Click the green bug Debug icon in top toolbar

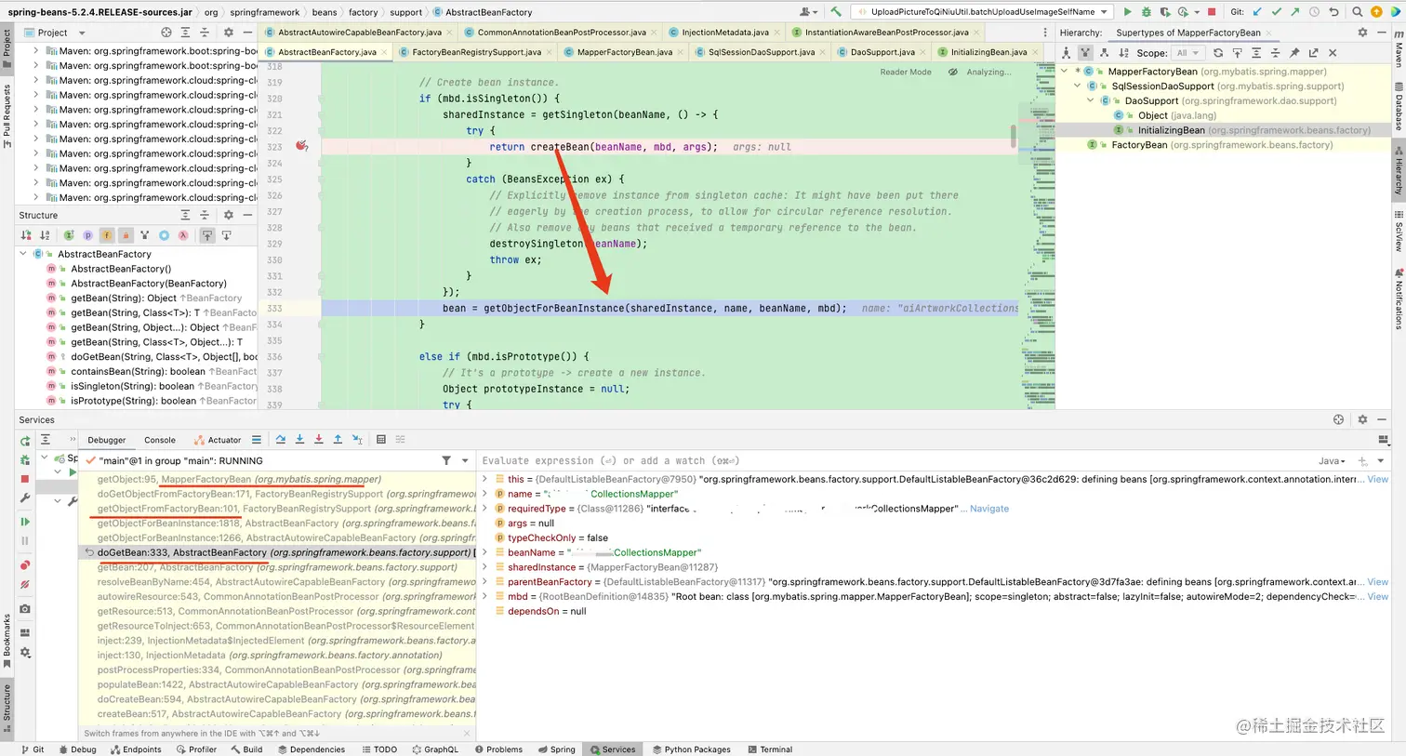1146,12
